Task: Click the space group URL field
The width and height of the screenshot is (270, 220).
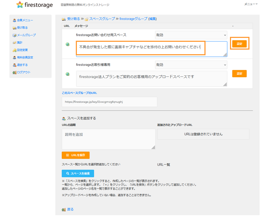Action: tap(109, 102)
